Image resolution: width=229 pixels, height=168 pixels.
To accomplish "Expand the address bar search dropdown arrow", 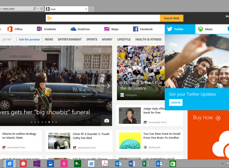I will coord(38,9).
